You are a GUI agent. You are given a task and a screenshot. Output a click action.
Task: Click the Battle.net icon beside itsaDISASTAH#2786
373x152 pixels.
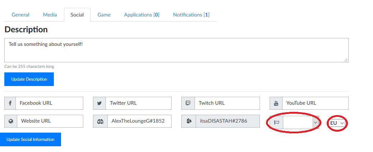pyautogui.click(x=188, y=121)
